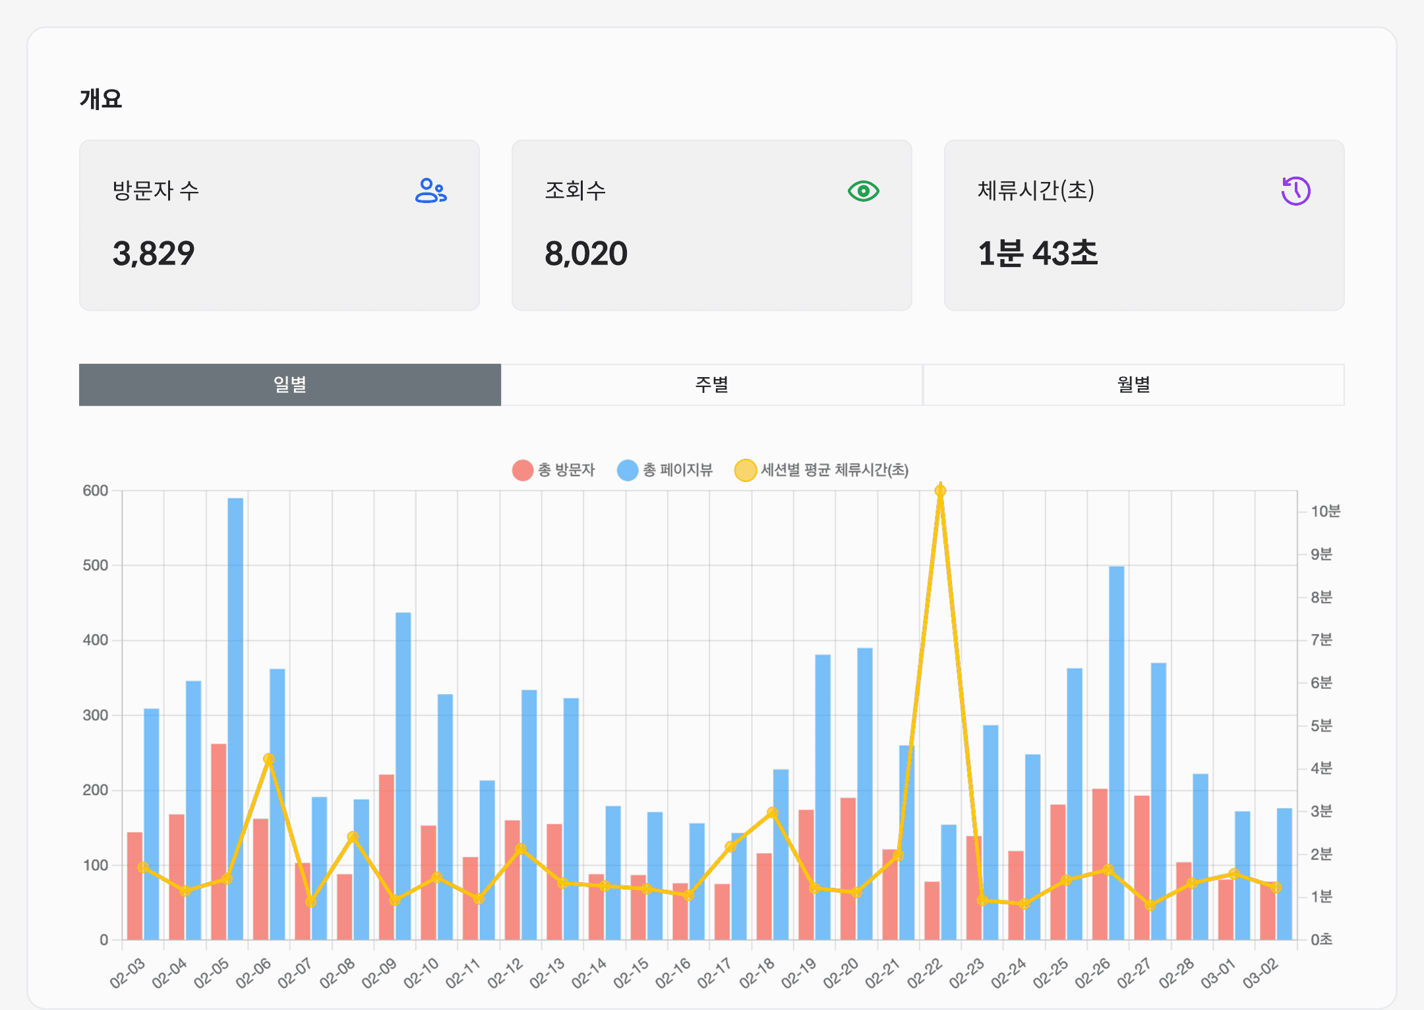Click the blue pageview bar on 02-26

(1116, 725)
